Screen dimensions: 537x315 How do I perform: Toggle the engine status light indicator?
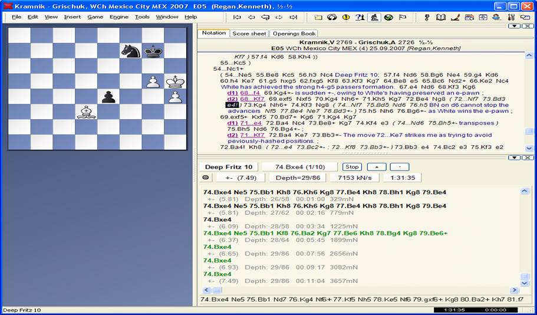206,178
